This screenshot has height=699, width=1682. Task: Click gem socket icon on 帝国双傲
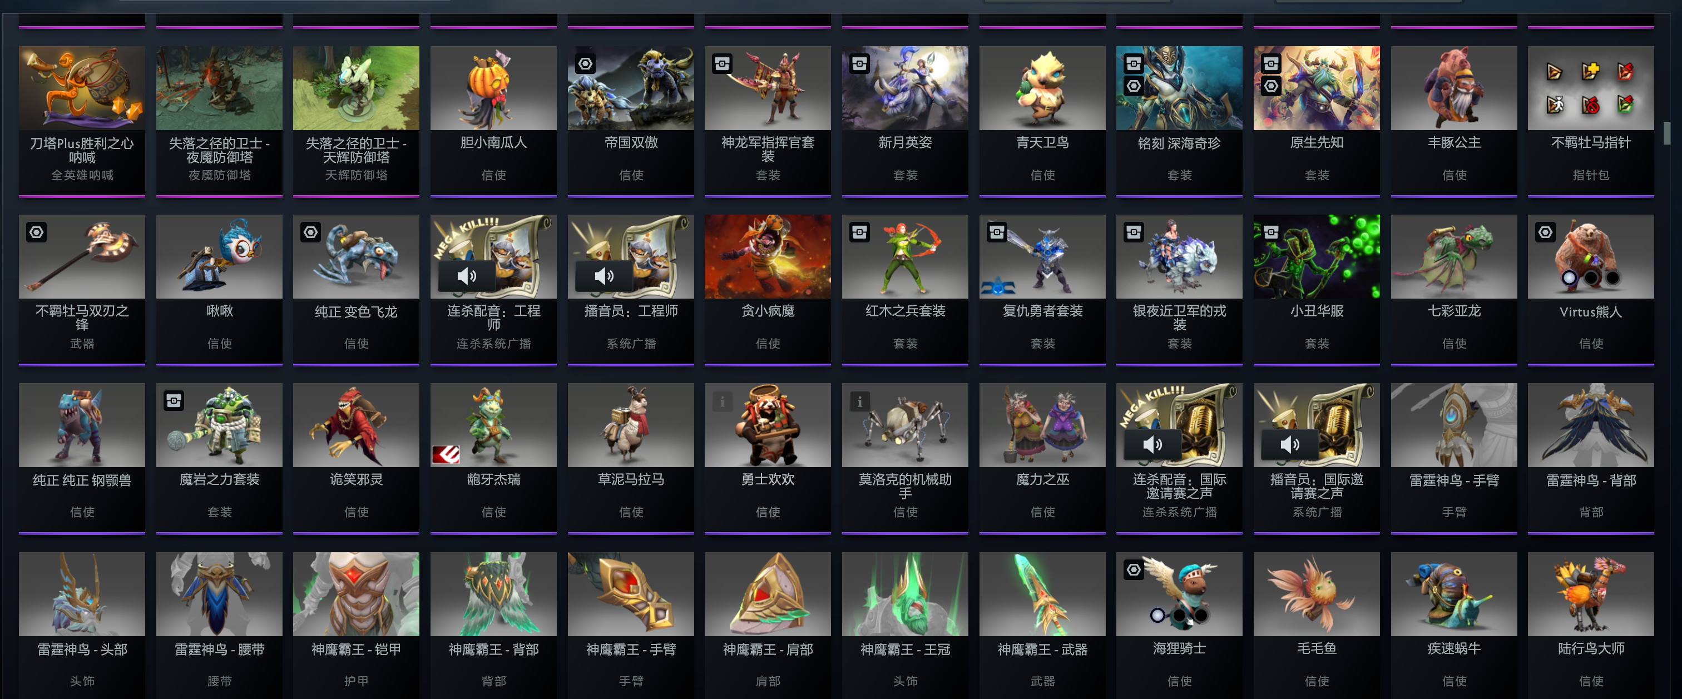585,63
